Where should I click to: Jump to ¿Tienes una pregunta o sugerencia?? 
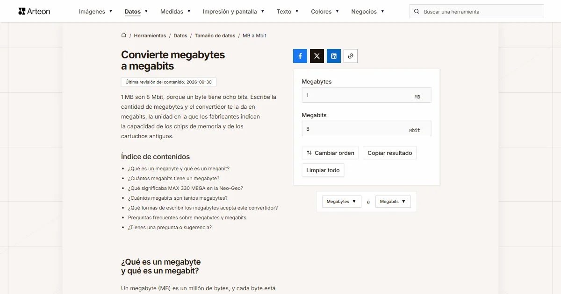pos(170,227)
